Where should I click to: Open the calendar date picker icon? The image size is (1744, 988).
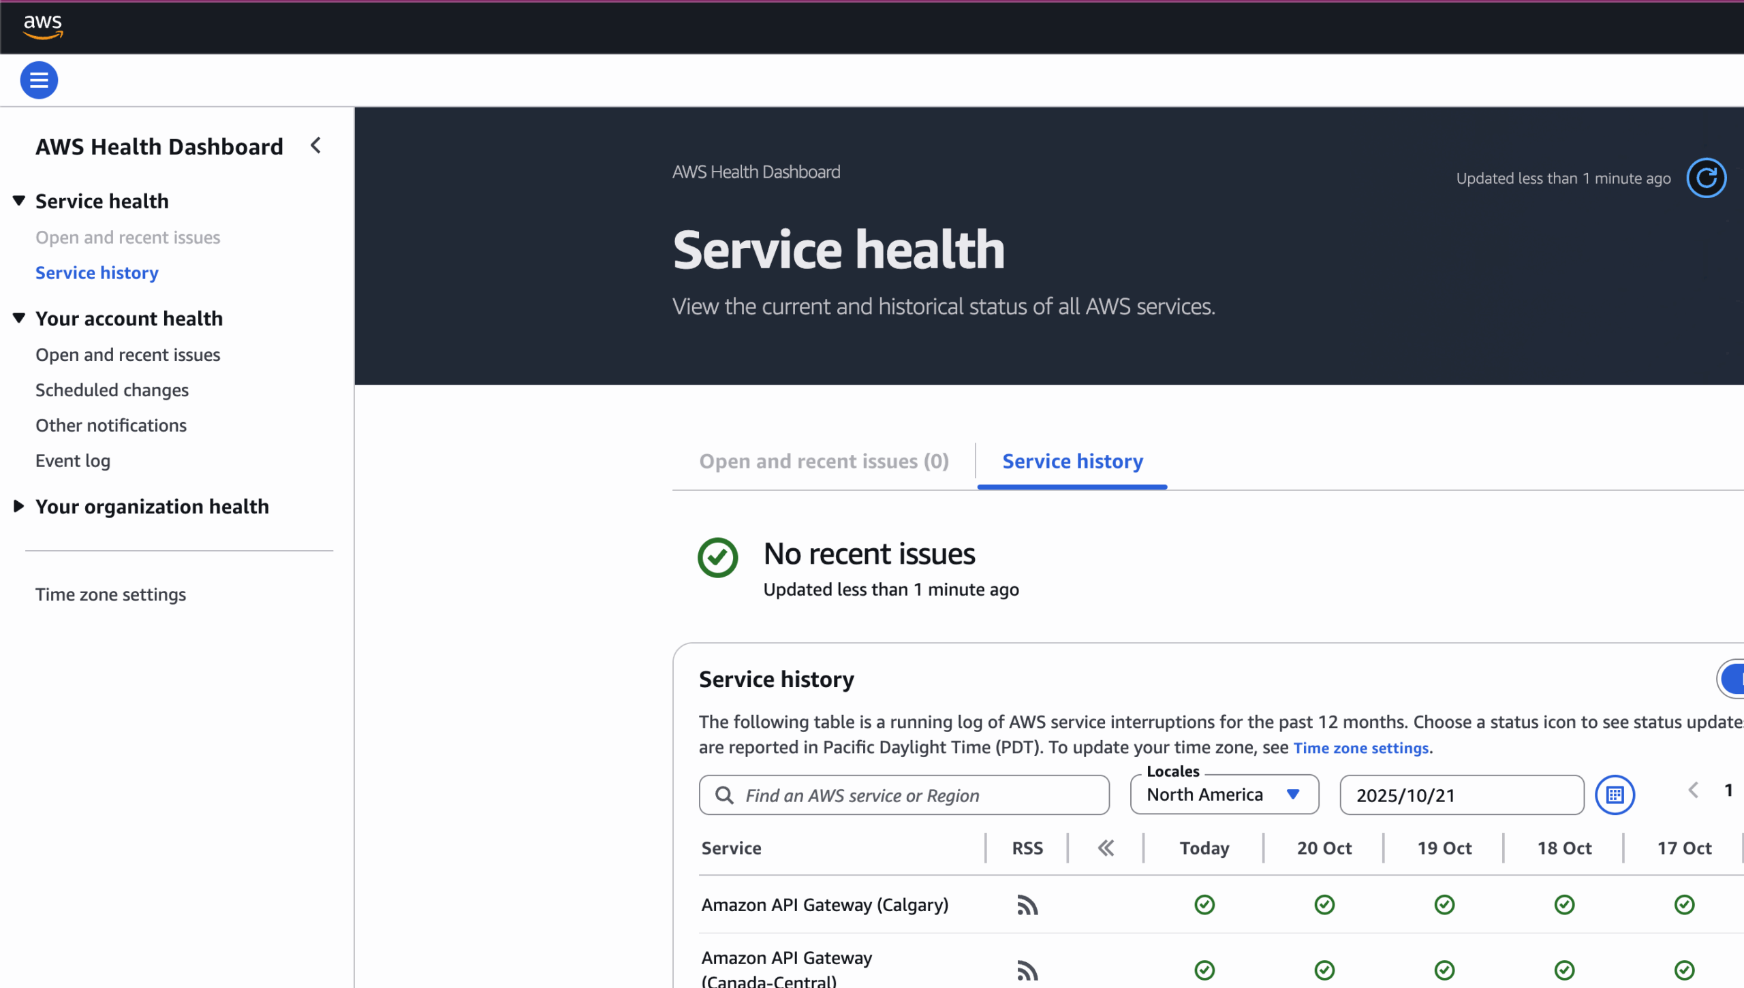coord(1615,795)
